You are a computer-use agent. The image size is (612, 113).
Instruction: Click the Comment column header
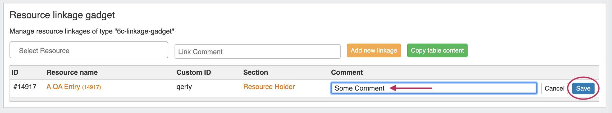[x=347, y=73]
